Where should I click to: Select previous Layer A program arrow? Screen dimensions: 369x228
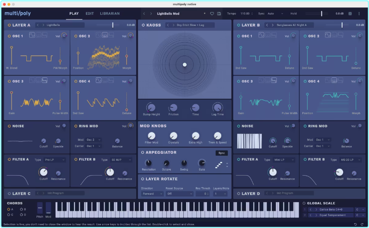pos(38,25)
